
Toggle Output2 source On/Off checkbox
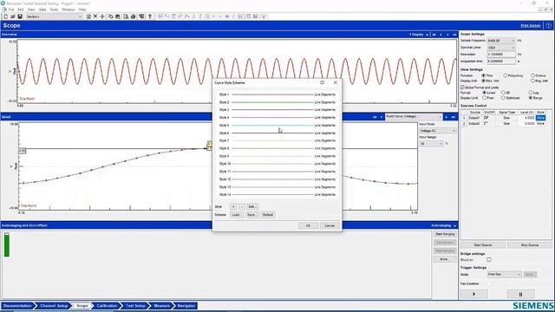486,123
